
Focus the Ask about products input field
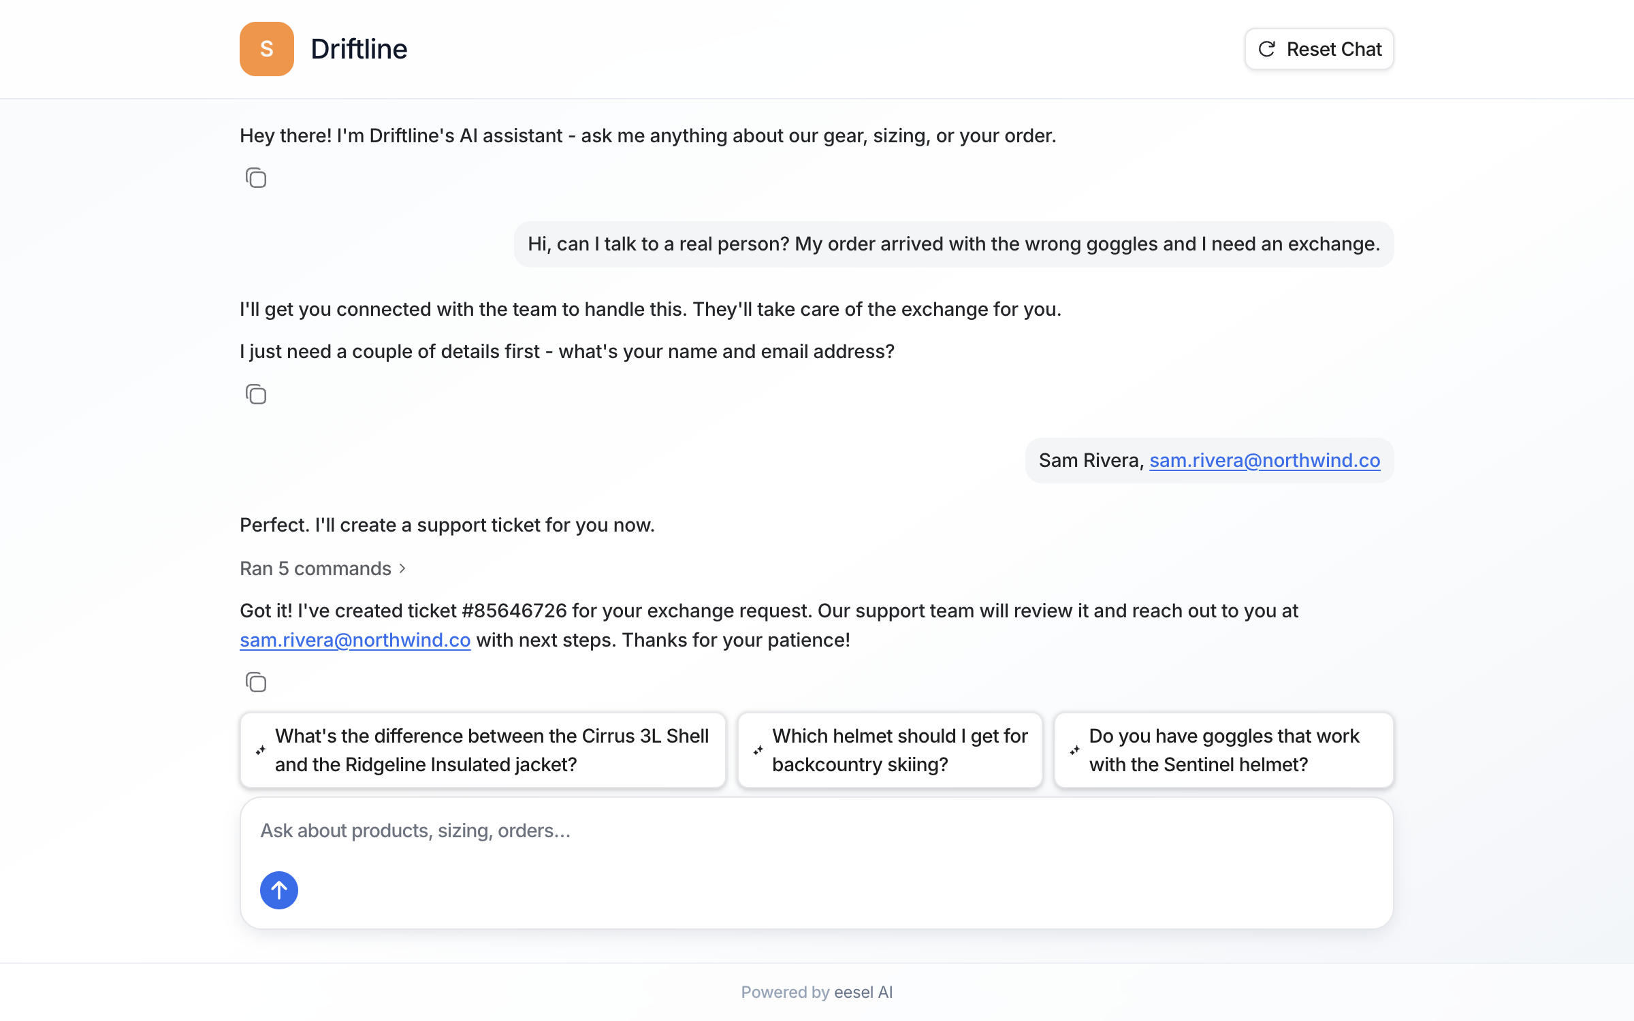click(816, 830)
